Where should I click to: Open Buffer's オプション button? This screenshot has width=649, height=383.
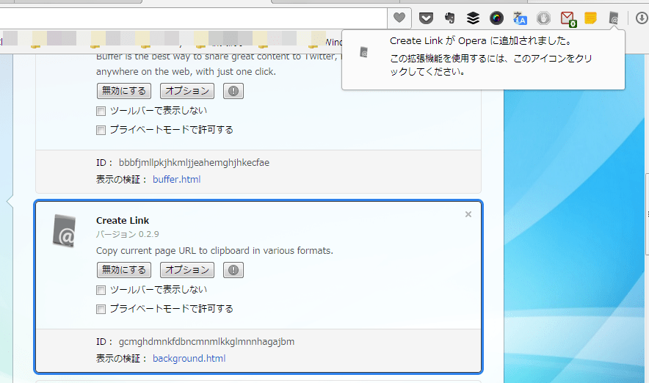pos(187,91)
